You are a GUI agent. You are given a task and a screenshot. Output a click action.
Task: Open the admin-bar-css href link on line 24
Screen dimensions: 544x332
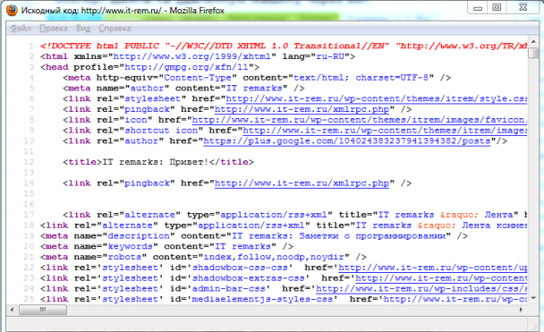(421, 289)
